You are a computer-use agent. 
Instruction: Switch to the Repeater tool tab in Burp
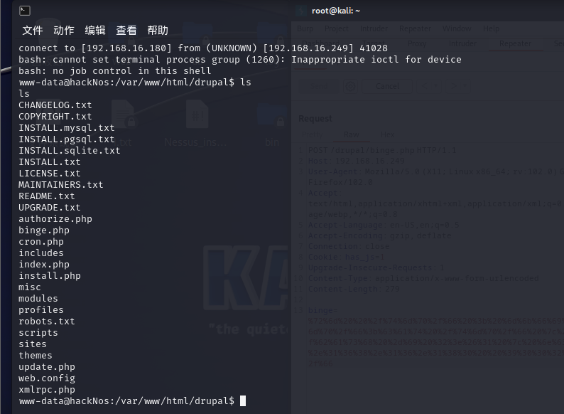[x=515, y=43]
